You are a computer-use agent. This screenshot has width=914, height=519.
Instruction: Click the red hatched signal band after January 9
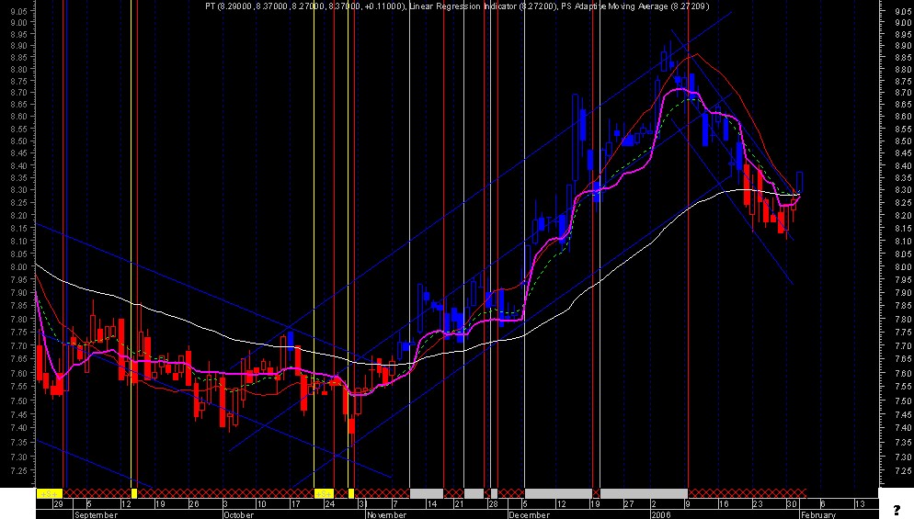coord(748,493)
